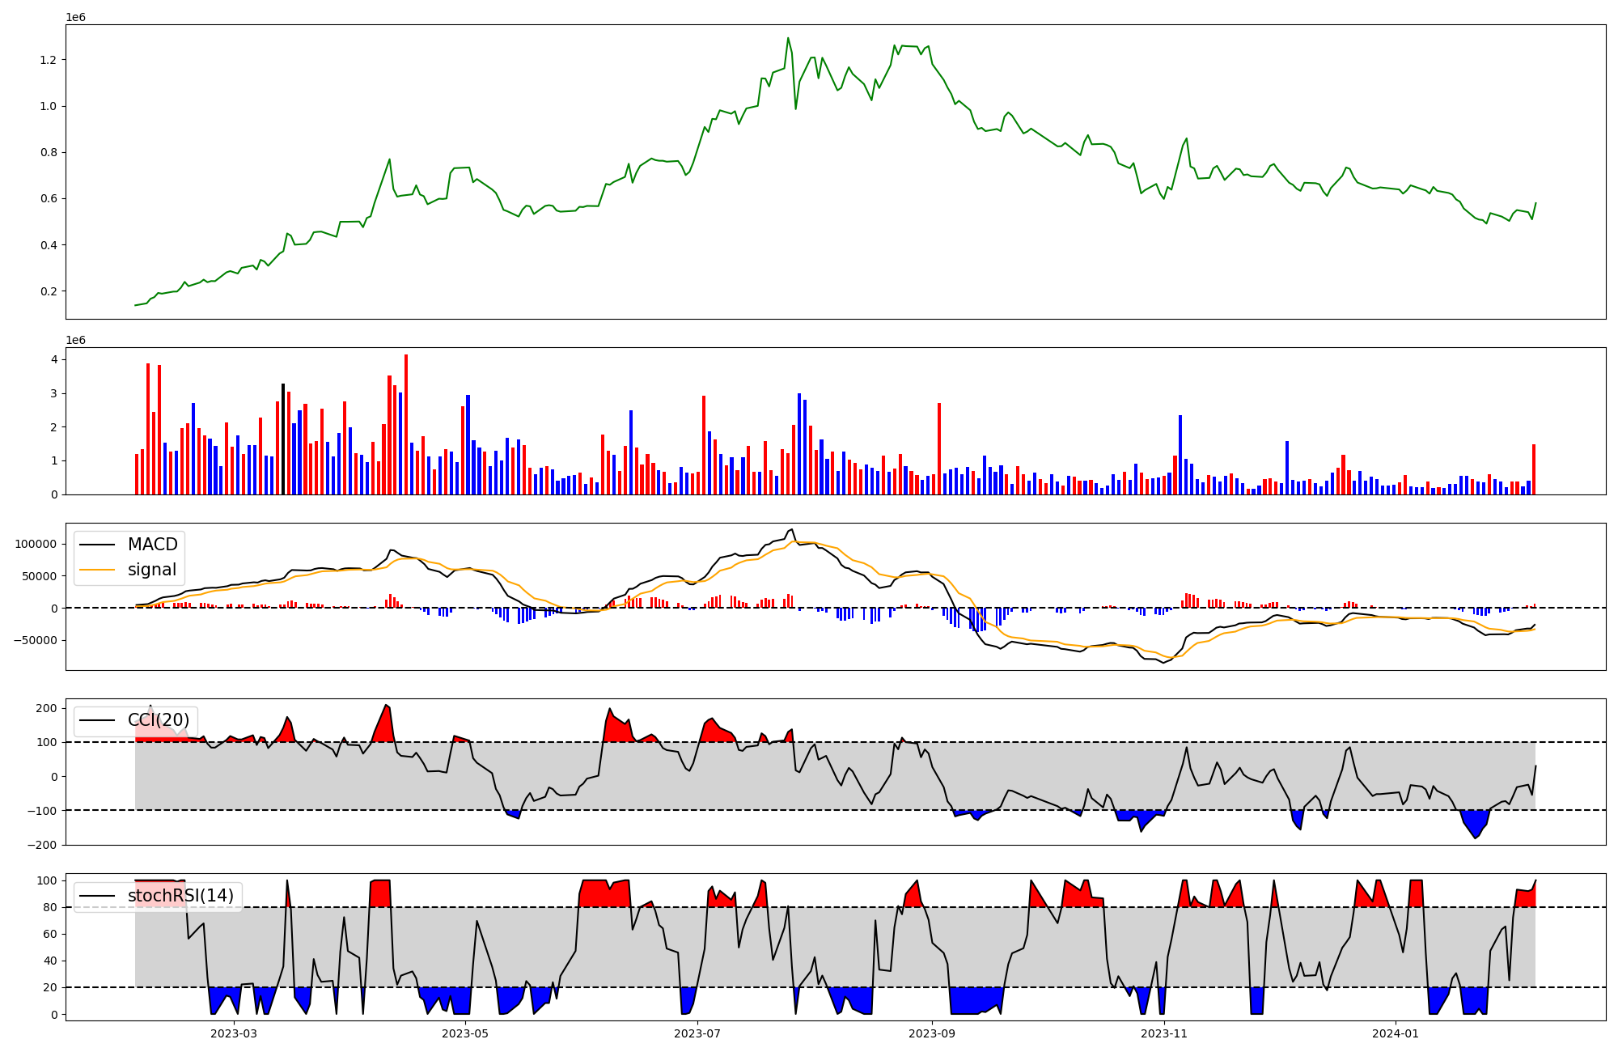Click the CCI(20) legend entry
1618x1052 pixels.
click(x=159, y=720)
